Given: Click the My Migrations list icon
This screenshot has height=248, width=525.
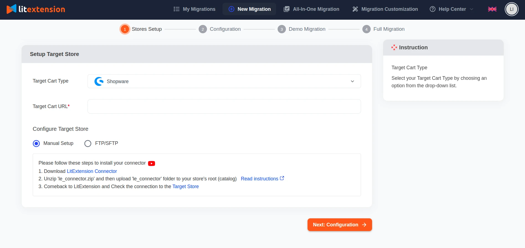Looking at the screenshot, I should [x=176, y=9].
